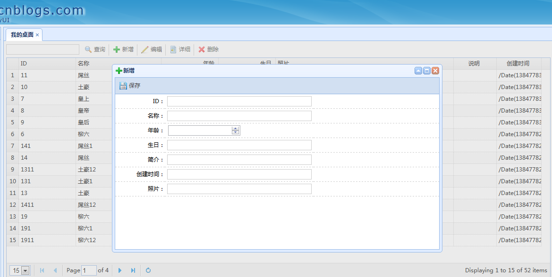The width and height of the screenshot is (552, 277).
Task: Click the green plus 新增 icon
Action: click(117, 49)
